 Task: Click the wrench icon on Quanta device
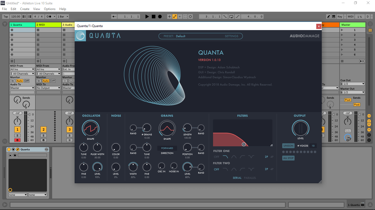coord(18,149)
